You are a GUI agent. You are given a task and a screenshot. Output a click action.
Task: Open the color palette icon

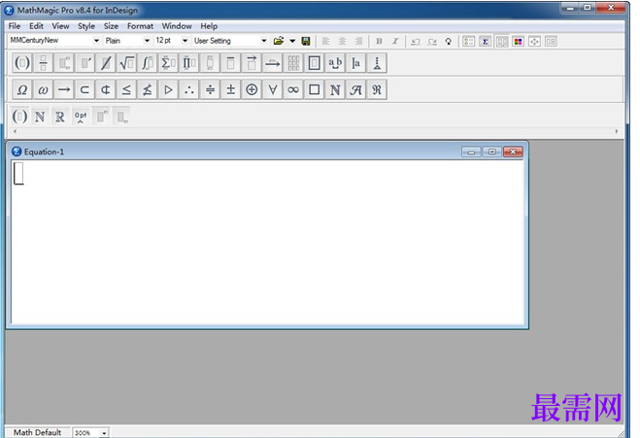(518, 41)
